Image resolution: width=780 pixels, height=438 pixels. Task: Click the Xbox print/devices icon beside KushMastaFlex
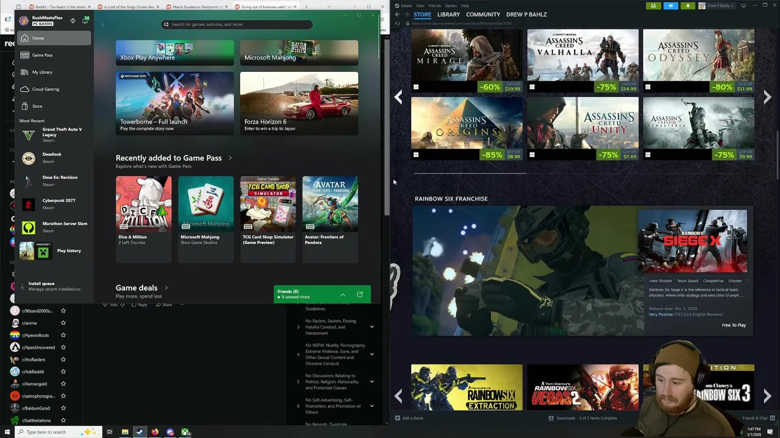[x=73, y=21]
